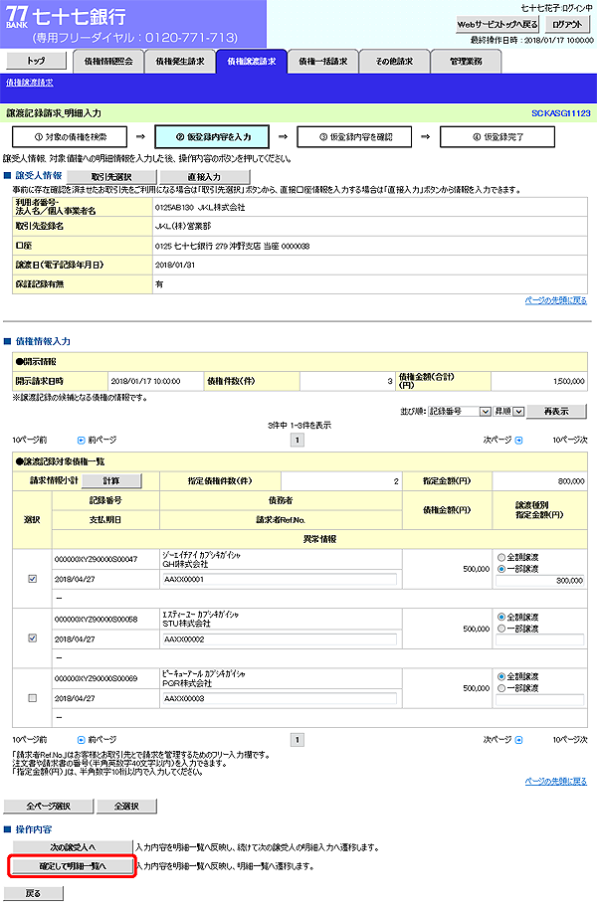Choose 一部譲渡 for STU株式会社 row
Image resolution: width=597 pixels, height=909 pixels.
(x=501, y=629)
